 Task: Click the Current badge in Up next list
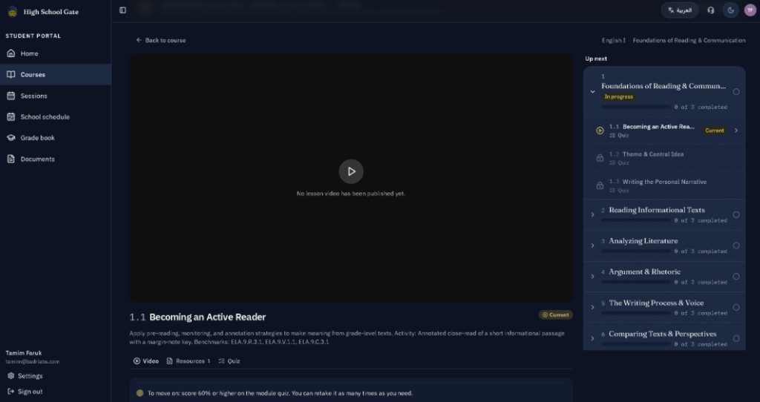715,131
